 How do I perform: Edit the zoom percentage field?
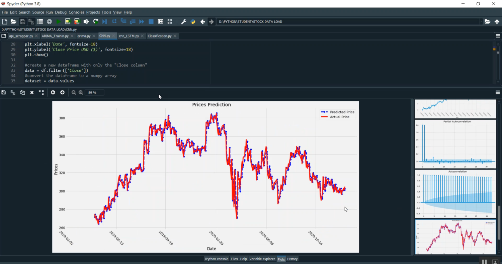pos(94,92)
